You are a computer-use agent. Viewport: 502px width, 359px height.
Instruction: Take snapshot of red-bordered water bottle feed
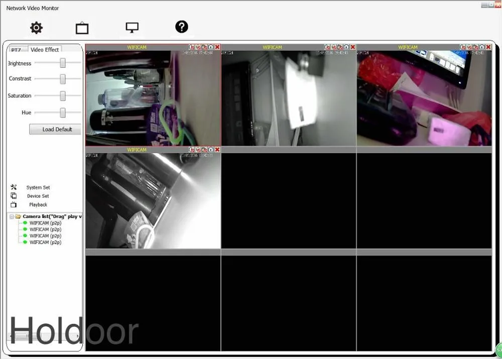coord(211,47)
